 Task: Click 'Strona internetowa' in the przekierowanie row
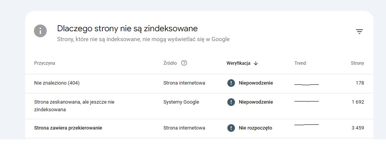coord(184,128)
